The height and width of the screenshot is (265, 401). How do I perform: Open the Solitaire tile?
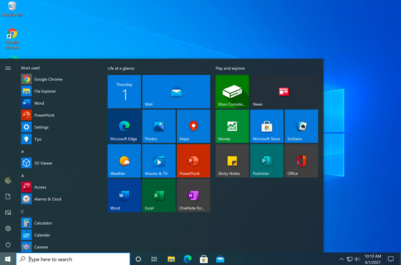point(301,126)
